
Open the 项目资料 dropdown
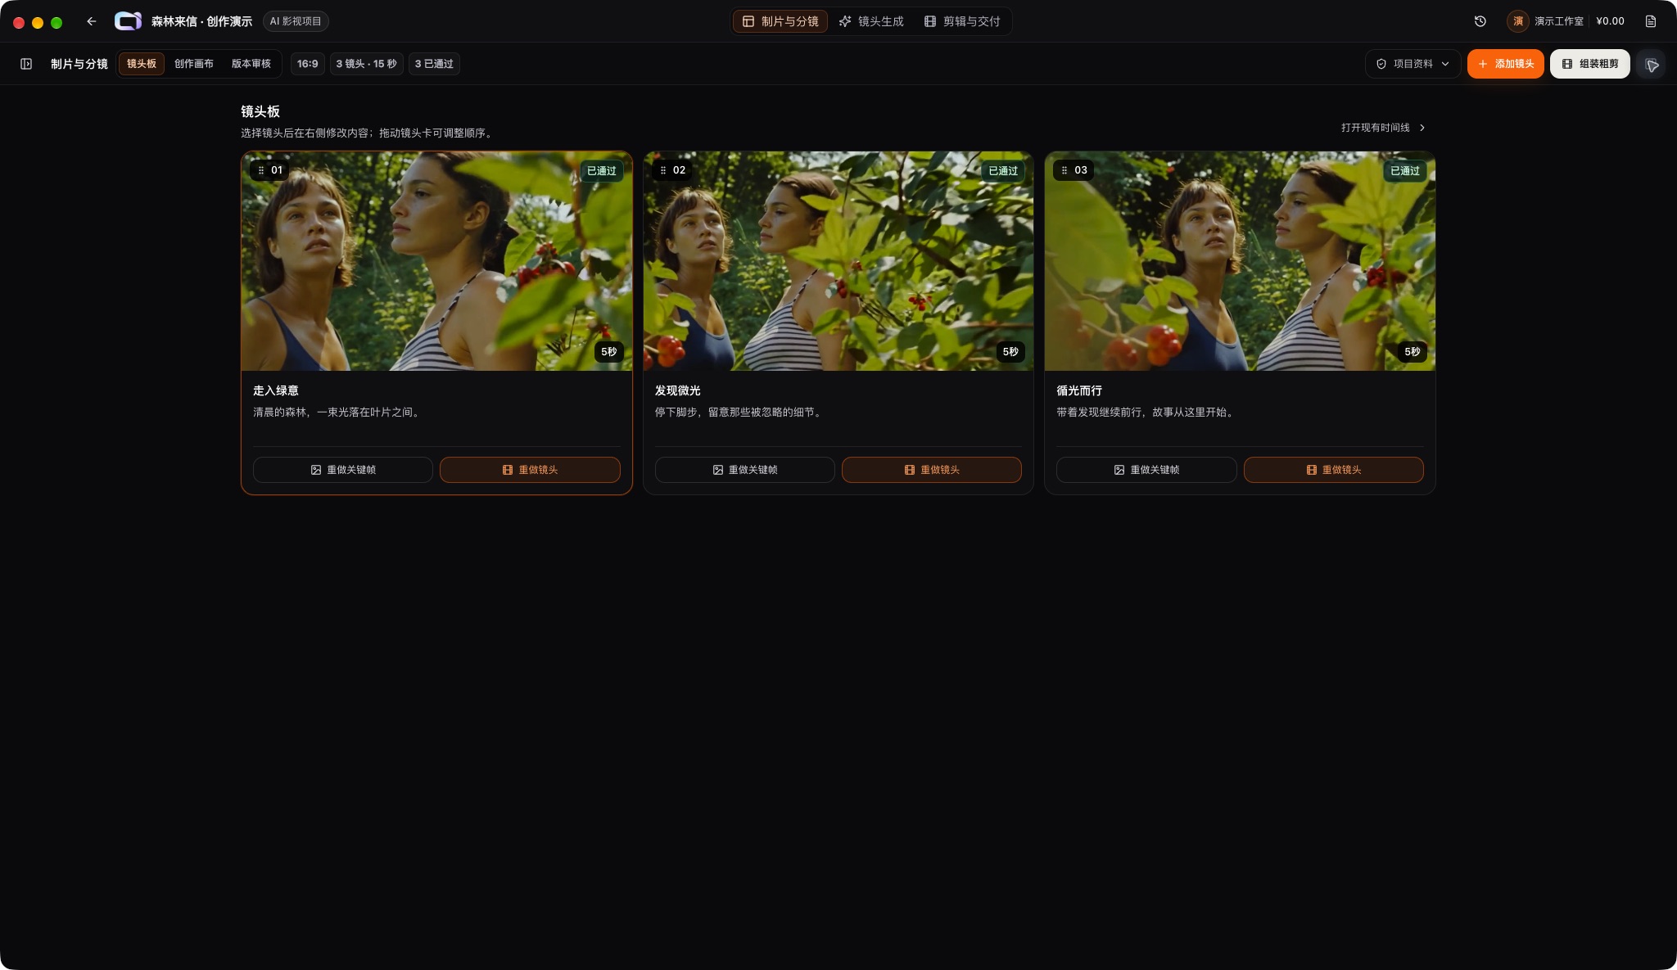pyautogui.click(x=1413, y=64)
